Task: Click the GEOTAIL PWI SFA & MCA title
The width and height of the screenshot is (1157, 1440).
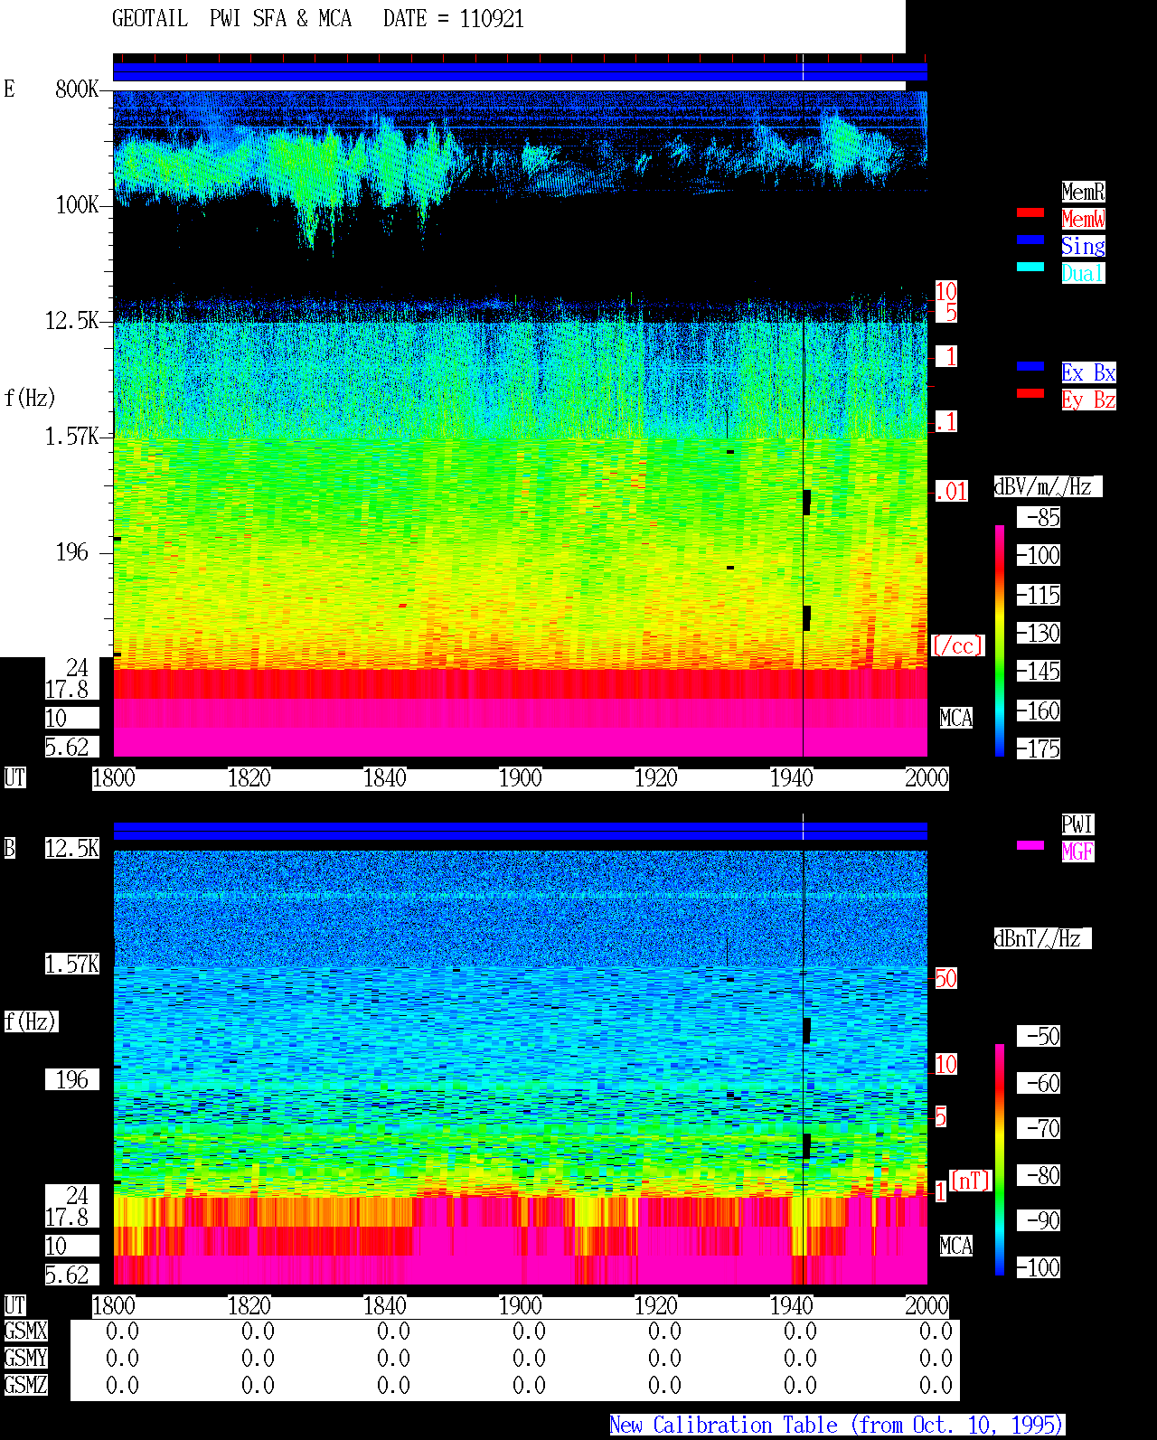Action: [231, 19]
